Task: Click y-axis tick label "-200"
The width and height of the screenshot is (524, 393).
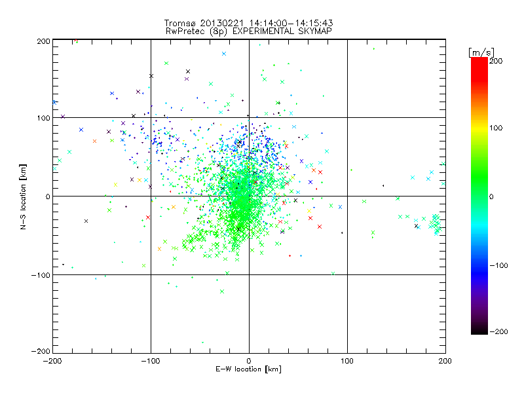Action: [x=41, y=352]
